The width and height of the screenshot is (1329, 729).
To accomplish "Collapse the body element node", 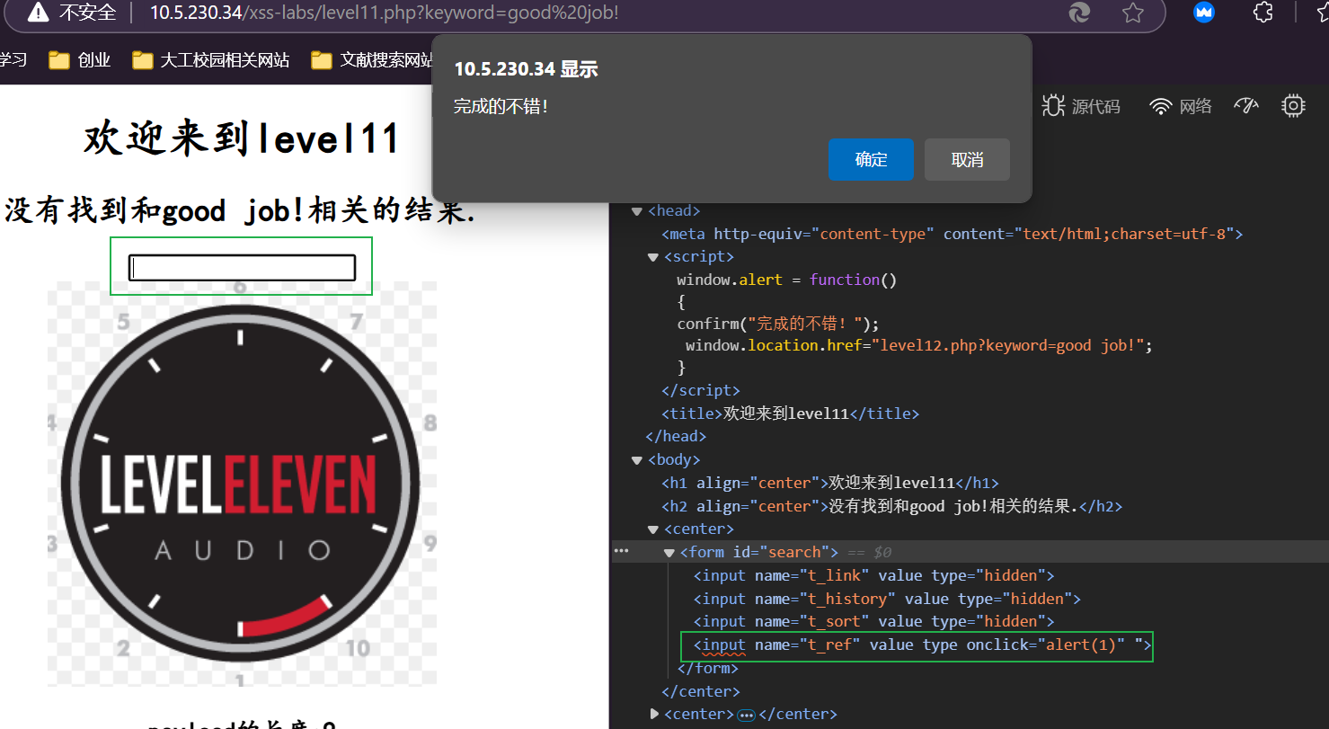I will pyautogui.click(x=637, y=460).
